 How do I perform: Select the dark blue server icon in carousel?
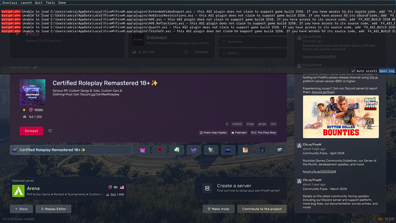click(228, 150)
